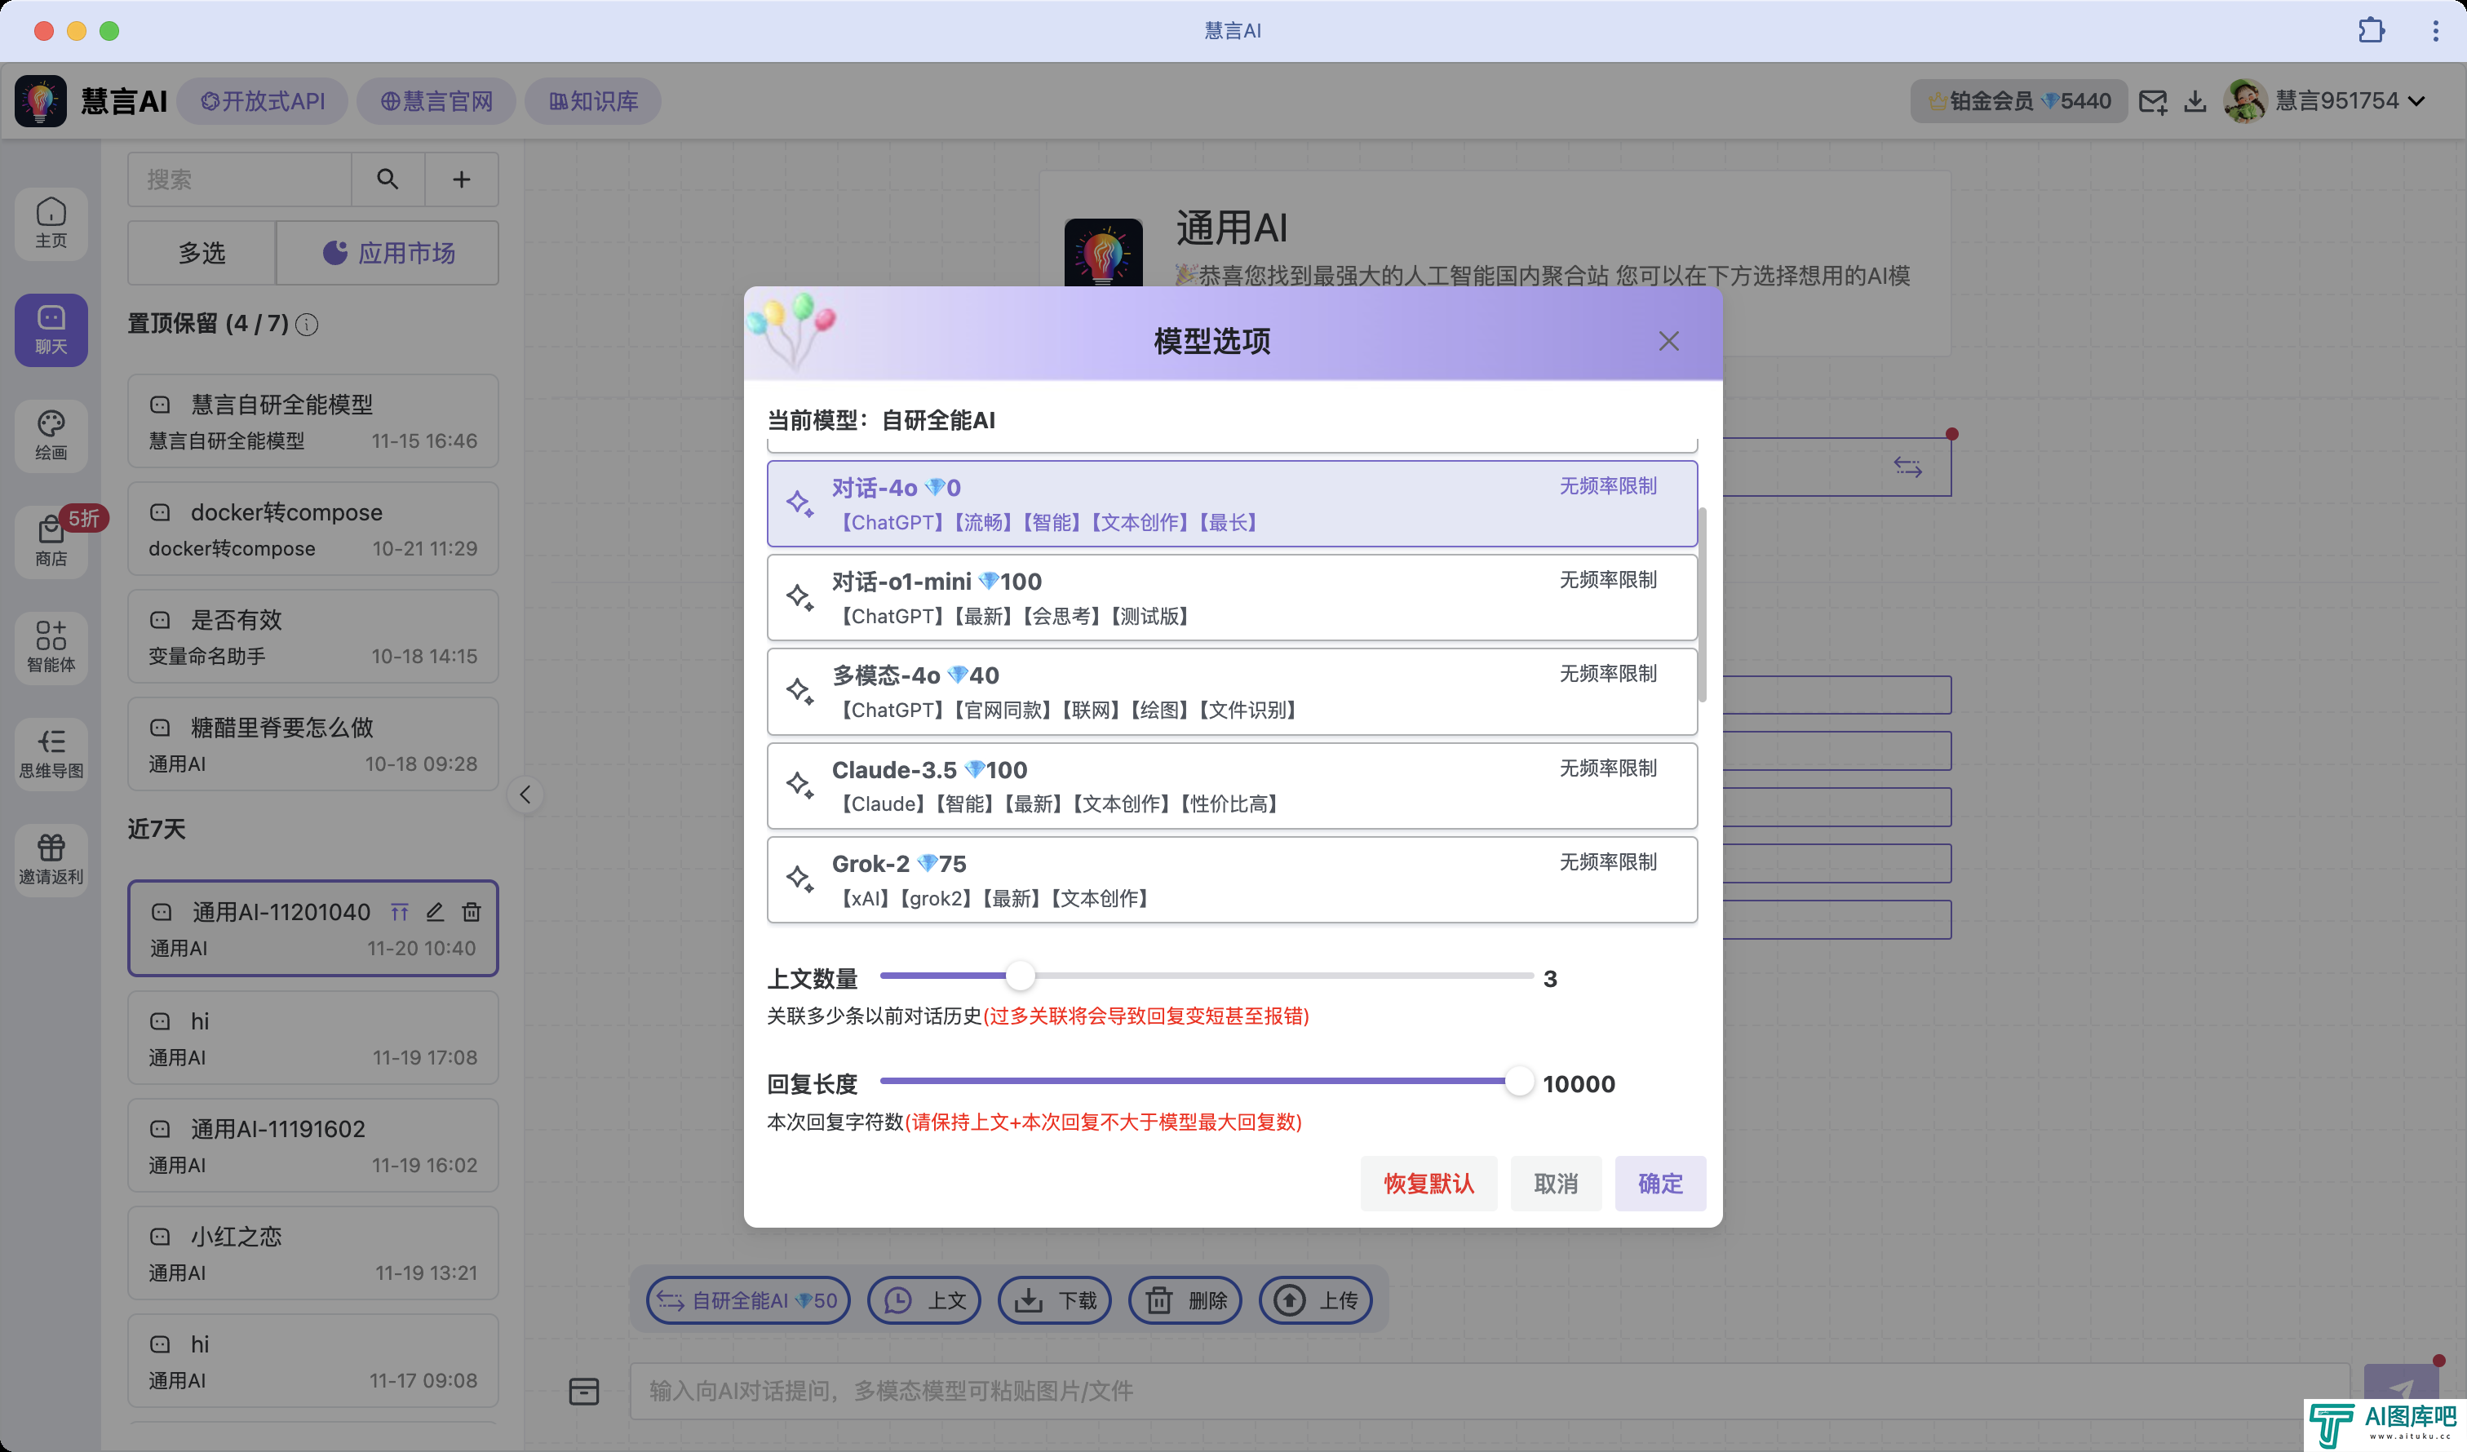Expand the 慧言951754 account dropdown
This screenshot has width=2467, height=1452.
pos(2417,101)
